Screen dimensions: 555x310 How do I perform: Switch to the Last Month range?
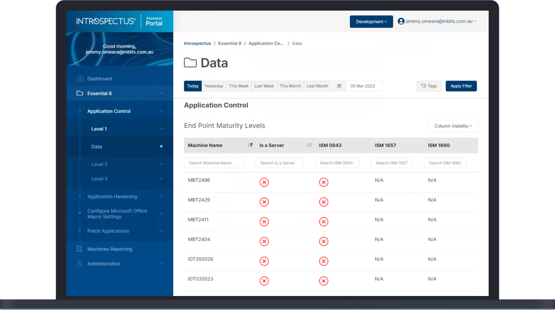(317, 86)
